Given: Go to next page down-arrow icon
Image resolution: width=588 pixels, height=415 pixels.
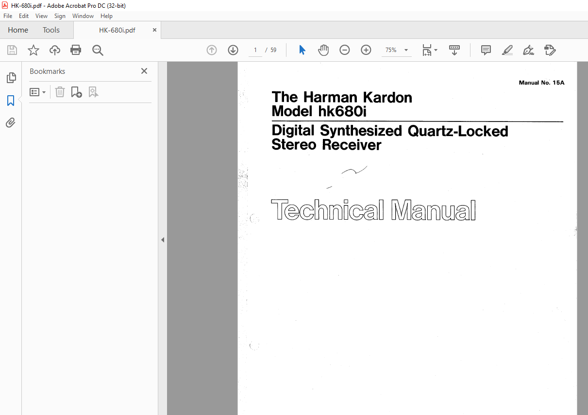Looking at the screenshot, I should click(x=233, y=50).
